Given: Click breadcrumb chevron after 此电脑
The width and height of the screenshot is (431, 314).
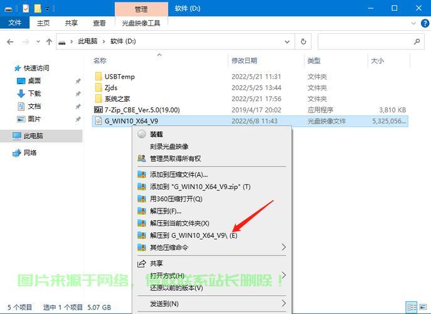Looking at the screenshot, I should tap(104, 41).
